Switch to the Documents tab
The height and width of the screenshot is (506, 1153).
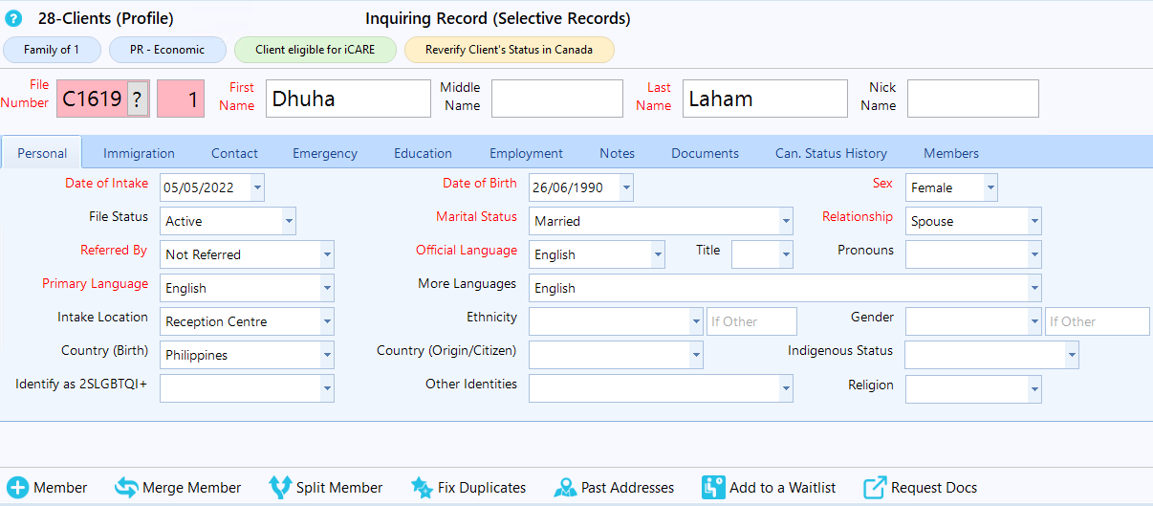[x=705, y=153]
